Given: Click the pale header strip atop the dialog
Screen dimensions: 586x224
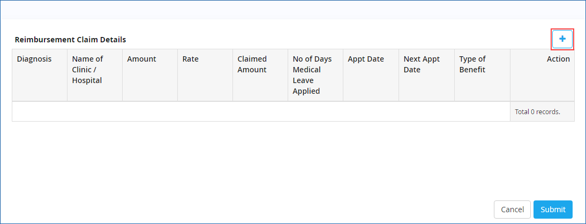Looking at the screenshot, I should [293, 10].
